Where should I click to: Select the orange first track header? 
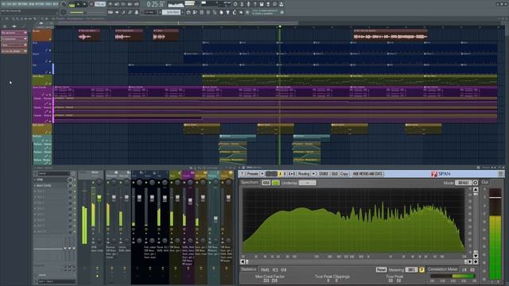[42, 35]
